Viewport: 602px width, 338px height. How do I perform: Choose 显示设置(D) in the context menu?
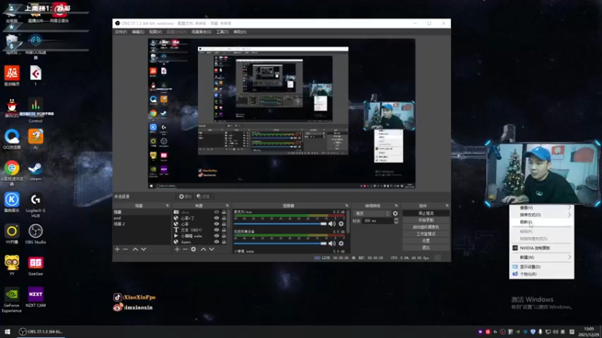tap(542, 267)
